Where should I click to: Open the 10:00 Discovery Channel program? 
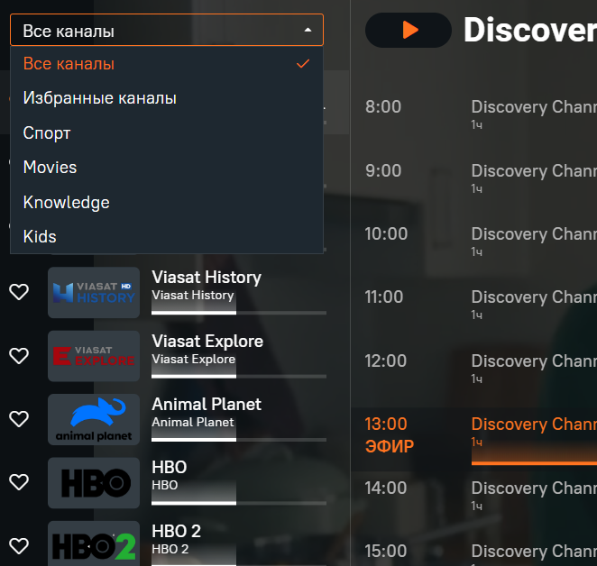(x=474, y=241)
